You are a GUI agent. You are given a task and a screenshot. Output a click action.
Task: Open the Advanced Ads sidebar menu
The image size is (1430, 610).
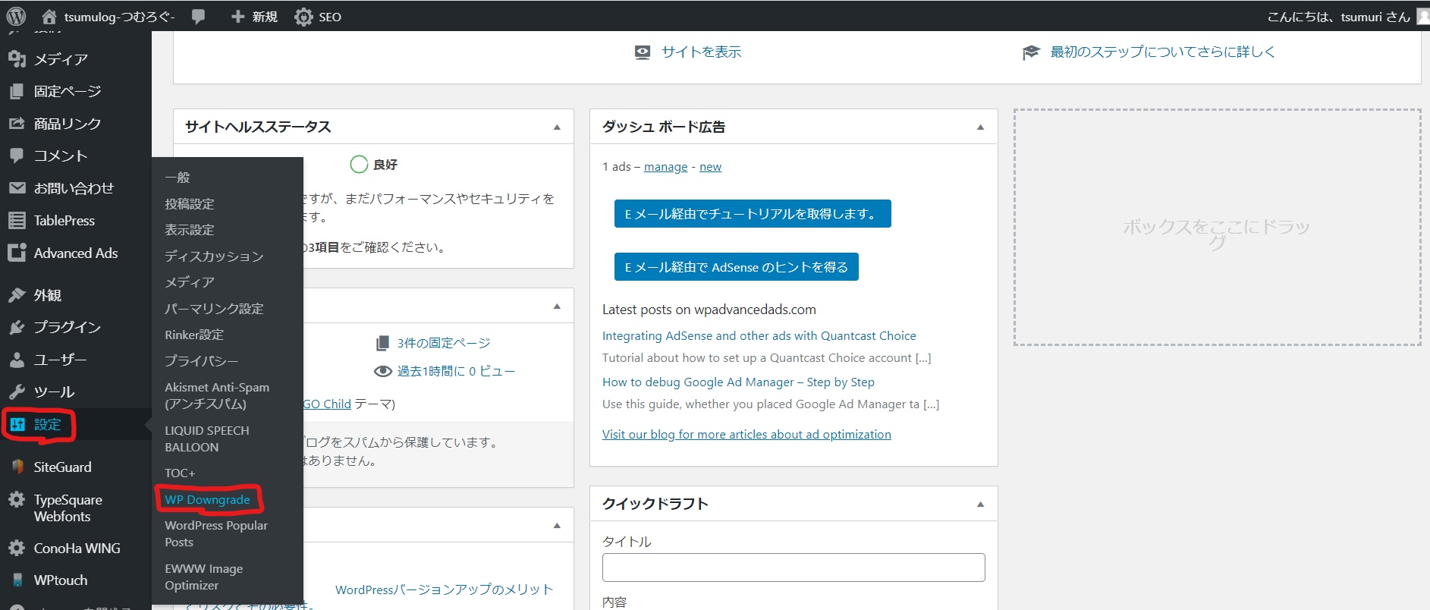(x=76, y=253)
